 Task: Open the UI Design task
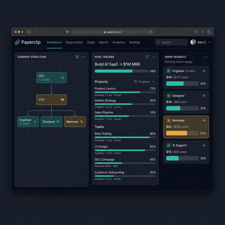(101, 147)
